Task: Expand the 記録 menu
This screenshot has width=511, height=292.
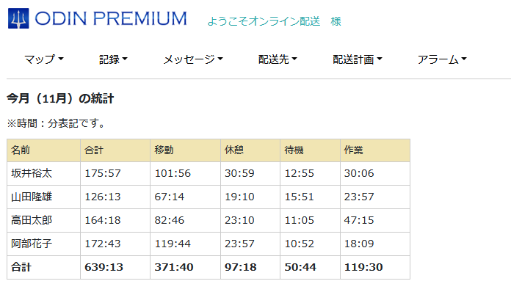Action: pyautogui.click(x=113, y=59)
